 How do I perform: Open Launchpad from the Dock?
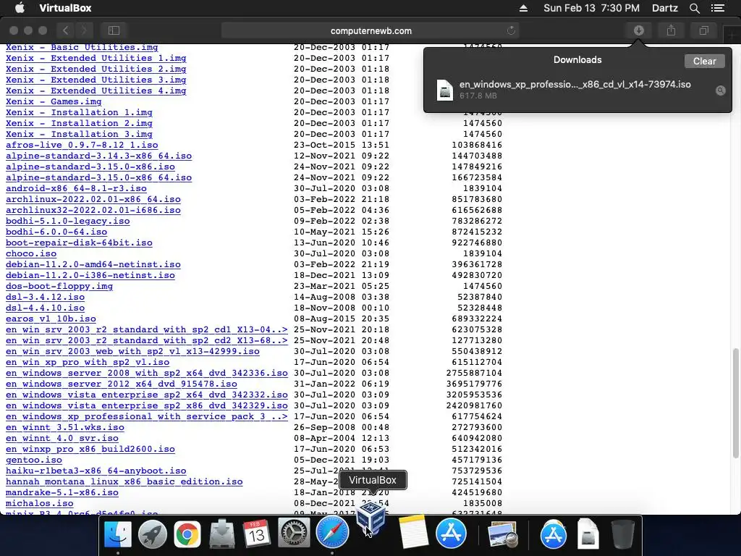152,534
